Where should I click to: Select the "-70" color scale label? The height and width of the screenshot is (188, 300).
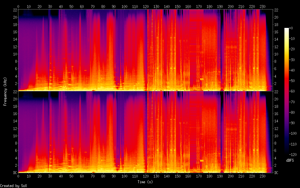pos(292,102)
